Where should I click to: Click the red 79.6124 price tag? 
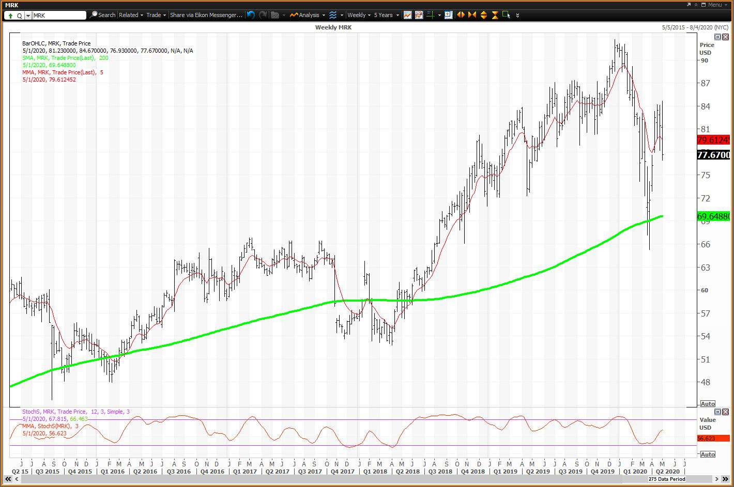(x=713, y=140)
